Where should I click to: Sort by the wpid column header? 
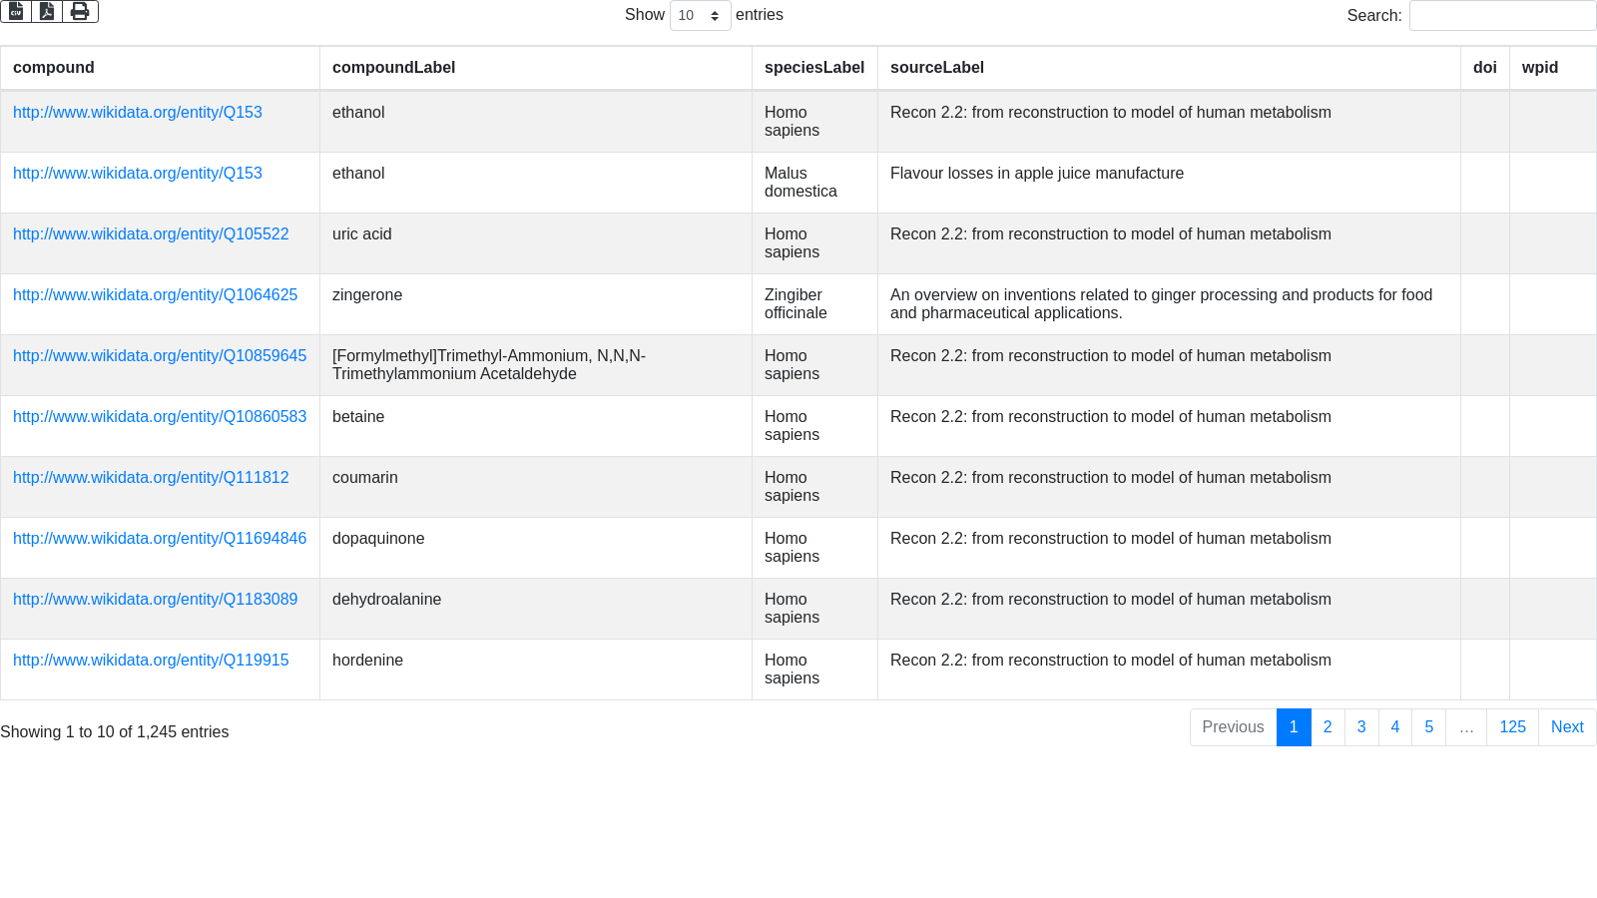click(x=1539, y=68)
